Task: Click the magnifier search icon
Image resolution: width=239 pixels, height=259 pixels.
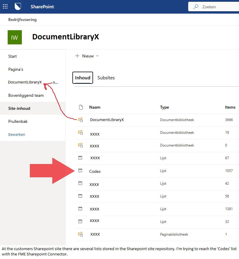Action: coord(196,7)
